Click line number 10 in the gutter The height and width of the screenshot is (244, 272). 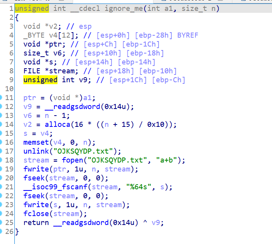click(x=9, y=89)
